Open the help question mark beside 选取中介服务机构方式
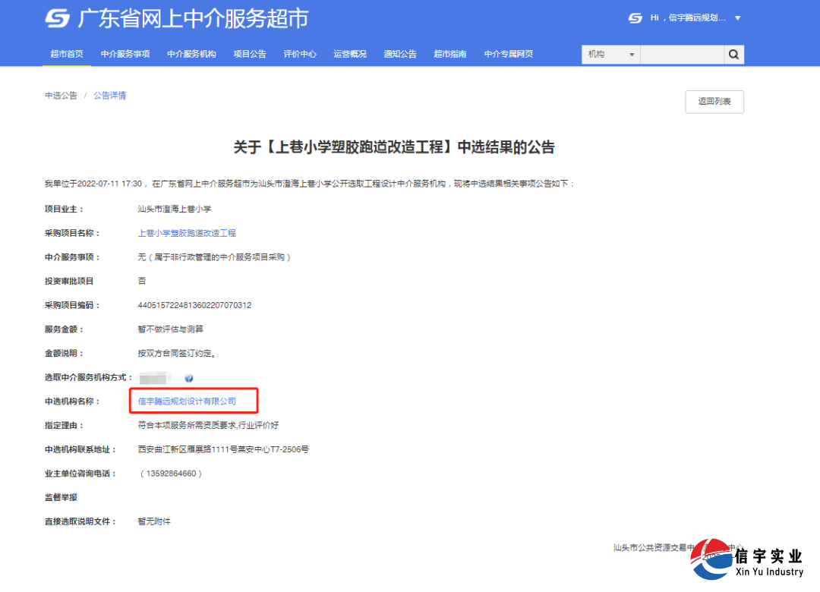820x592 pixels. point(188,377)
